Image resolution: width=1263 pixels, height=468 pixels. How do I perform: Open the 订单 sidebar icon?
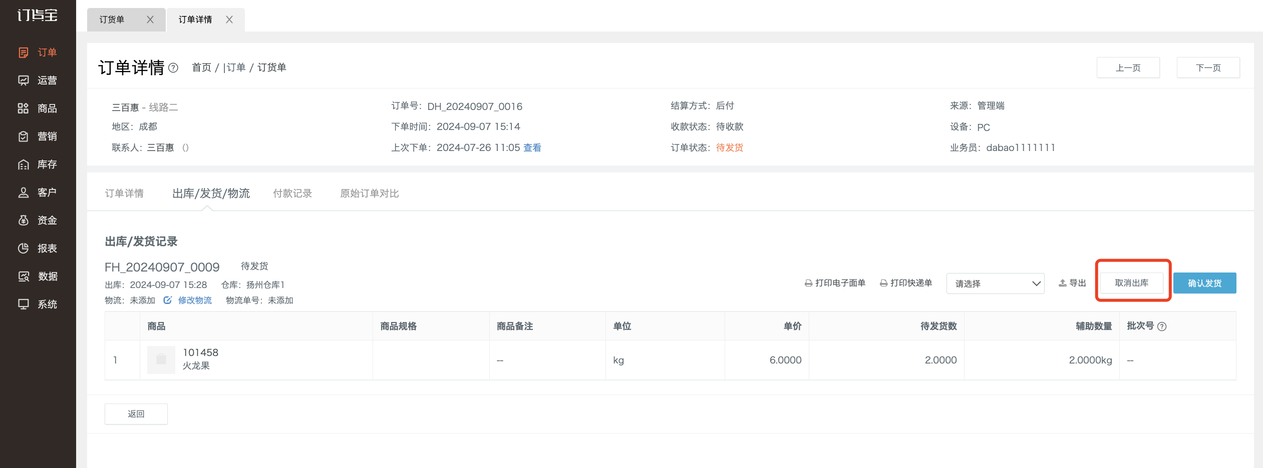(23, 52)
